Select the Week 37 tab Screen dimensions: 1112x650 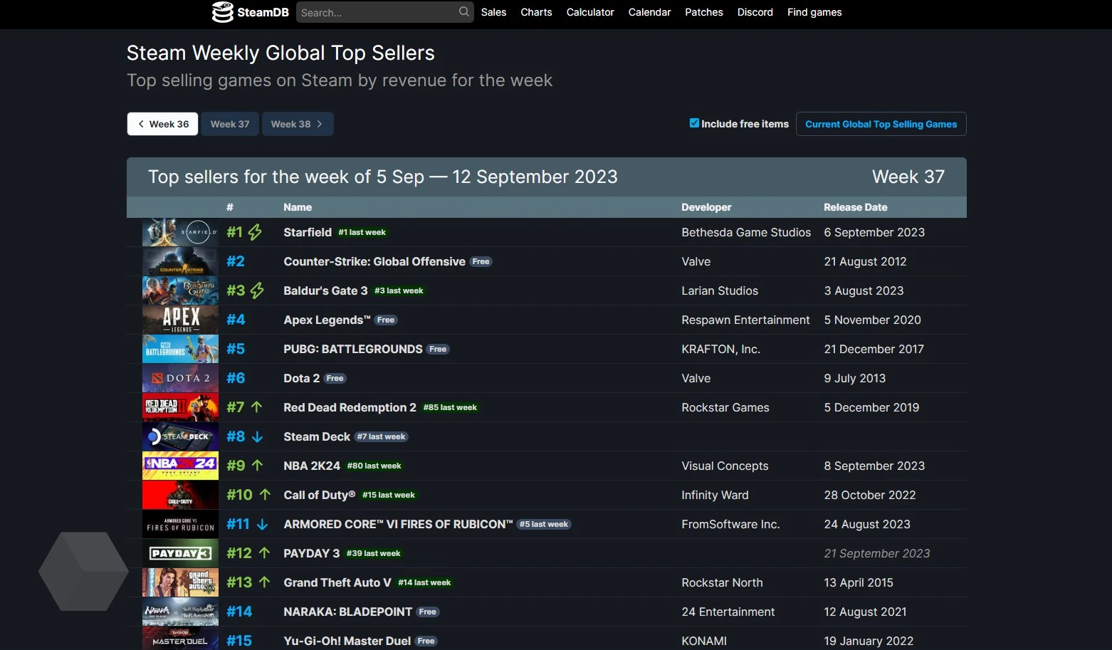230,124
